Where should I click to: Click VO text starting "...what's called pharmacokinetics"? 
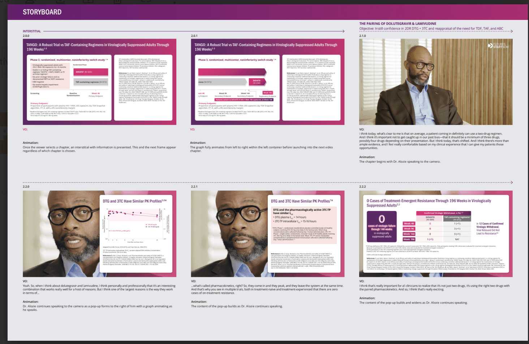tap(267, 289)
